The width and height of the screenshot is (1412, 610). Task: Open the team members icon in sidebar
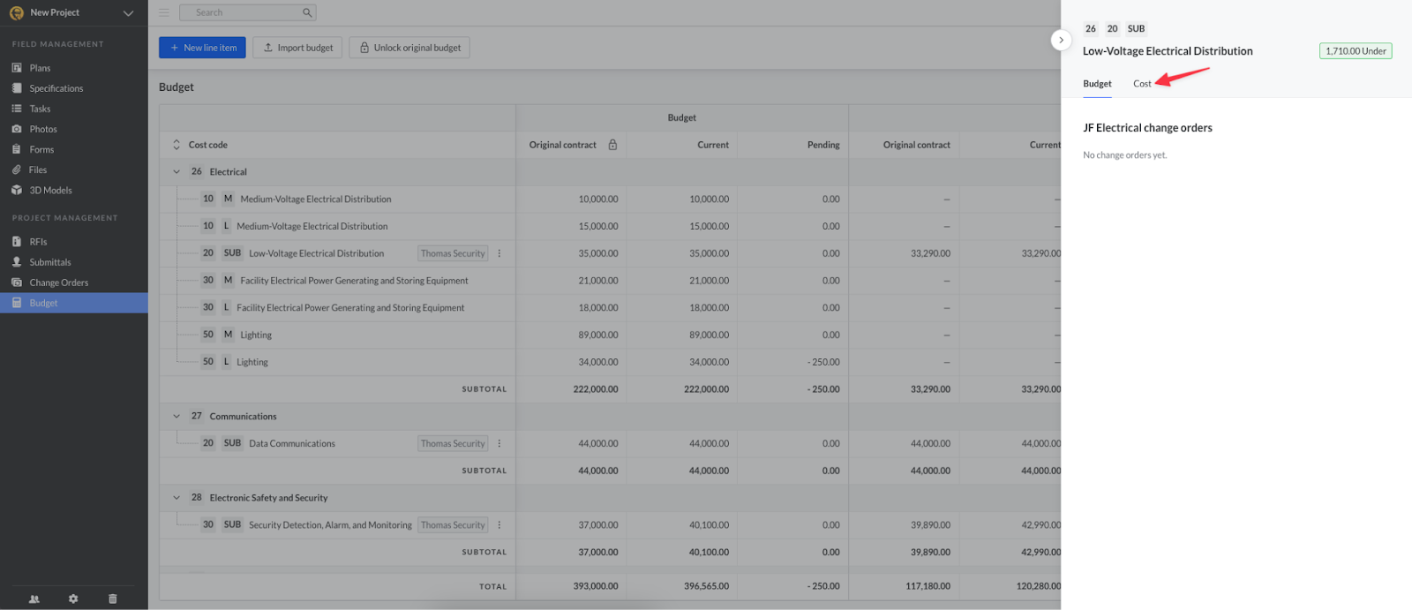(x=34, y=599)
